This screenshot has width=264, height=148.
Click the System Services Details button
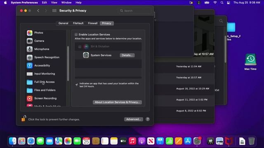(x=127, y=55)
